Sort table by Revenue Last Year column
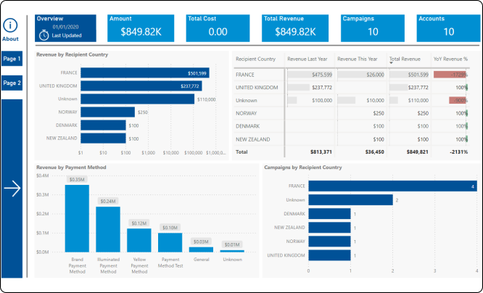Screen dimensions: 483x293 point(310,59)
